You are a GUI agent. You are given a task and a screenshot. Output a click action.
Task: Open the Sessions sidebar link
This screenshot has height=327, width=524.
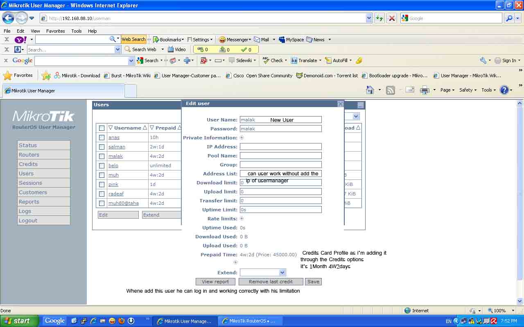[x=44, y=183]
